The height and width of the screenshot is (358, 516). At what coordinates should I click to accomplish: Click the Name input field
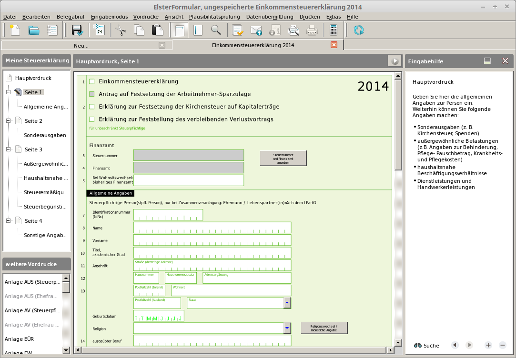click(x=212, y=228)
